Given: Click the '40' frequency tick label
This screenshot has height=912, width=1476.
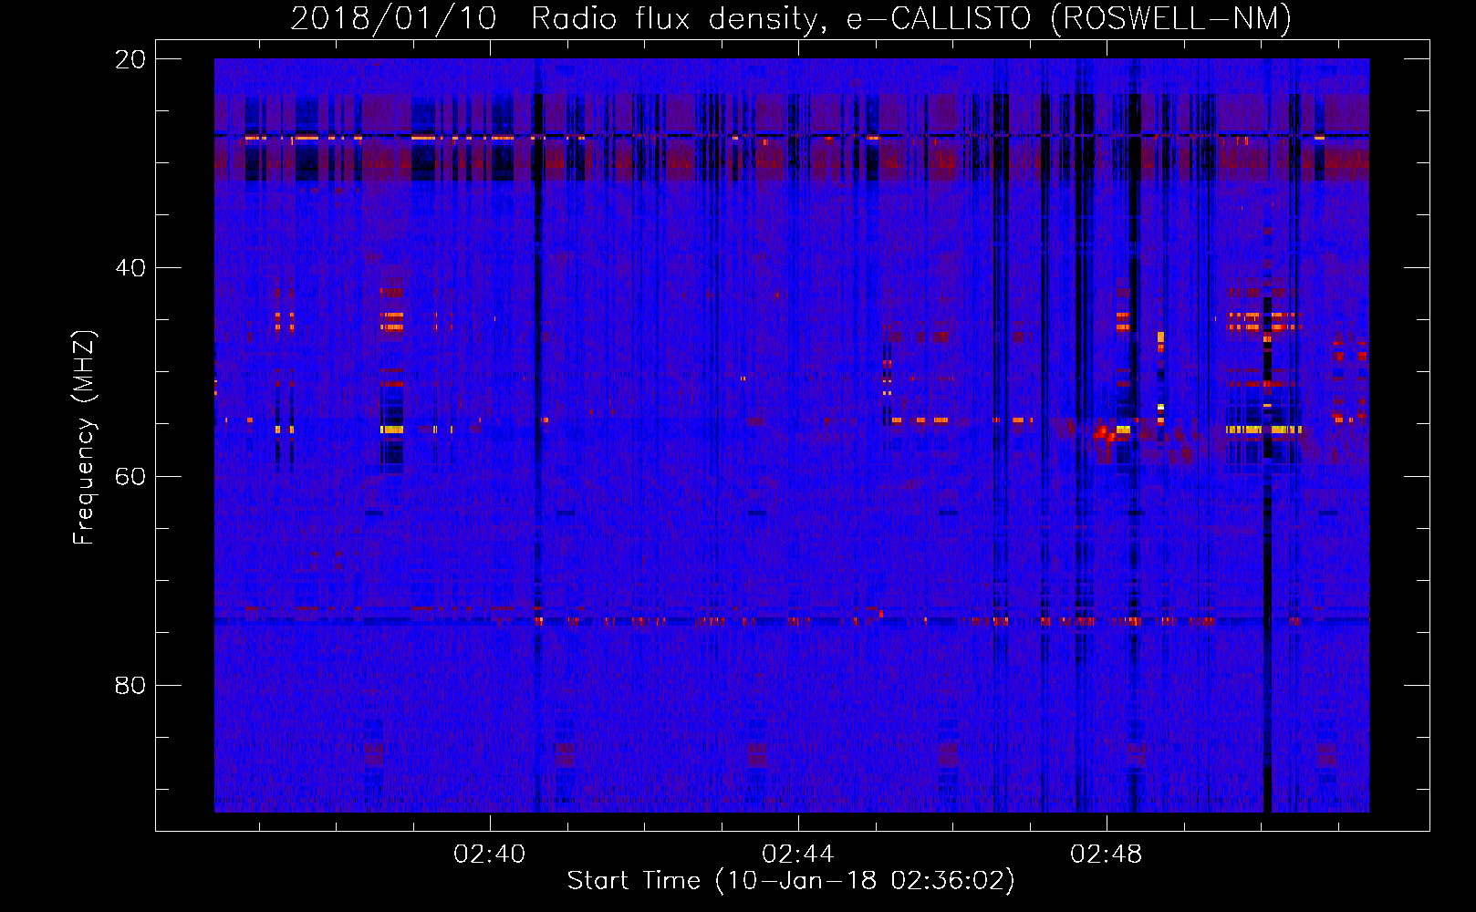Looking at the screenshot, I should coord(130,268).
